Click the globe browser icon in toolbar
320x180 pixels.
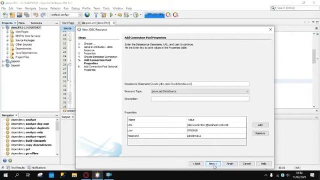click(87, 15)
